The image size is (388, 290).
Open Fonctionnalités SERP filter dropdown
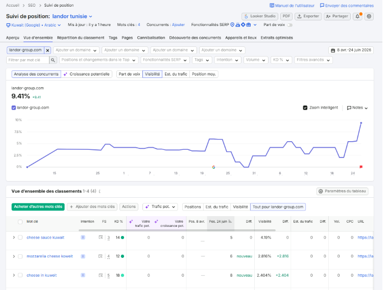coord(165,60)
